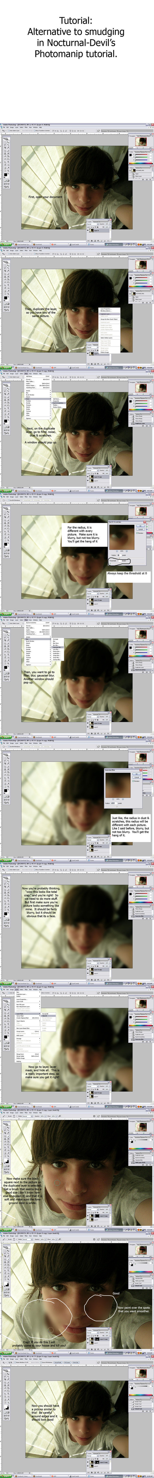Click 'Just like, the radius in dust' caption

pos(130,826)
